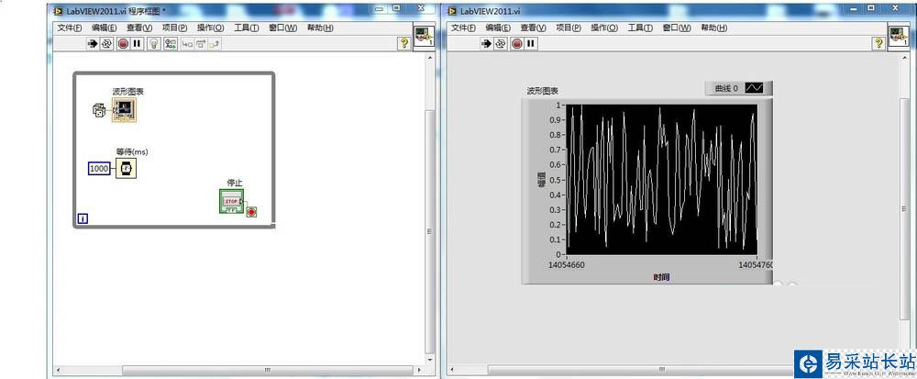
Task: Click Run arrow in block diagram toolbar
Action: click(x=93, y=43)
